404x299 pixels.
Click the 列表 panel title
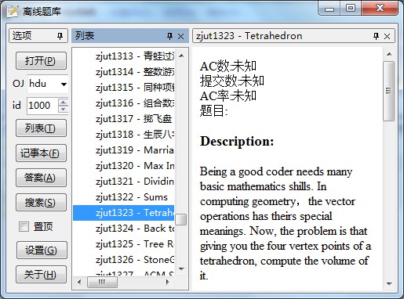pyautogui.click(x=85, y=36)
